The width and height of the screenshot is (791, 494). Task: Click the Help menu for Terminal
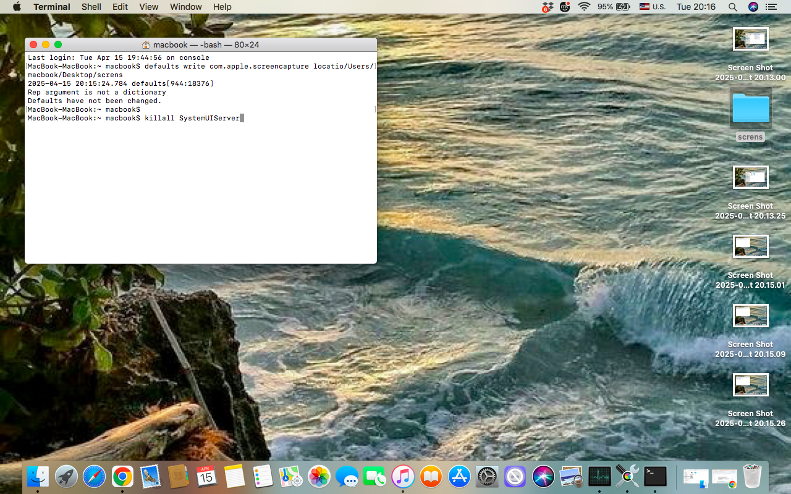(222, 7)
